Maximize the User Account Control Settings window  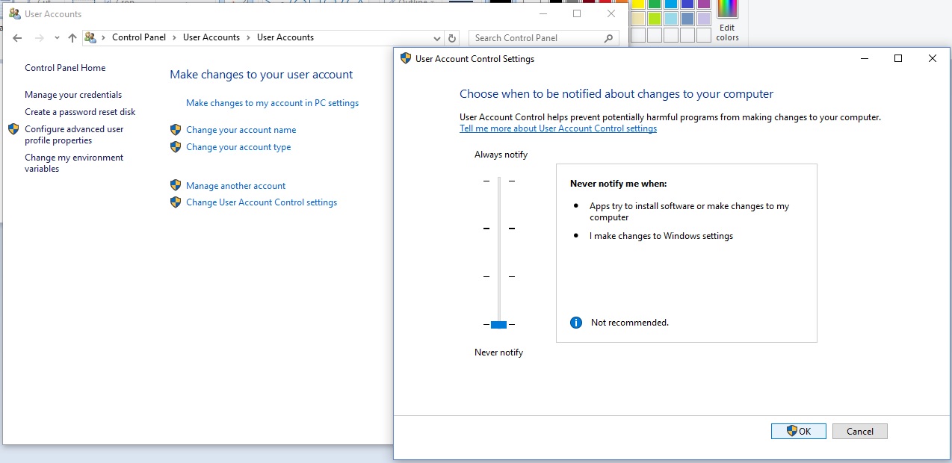898,58
